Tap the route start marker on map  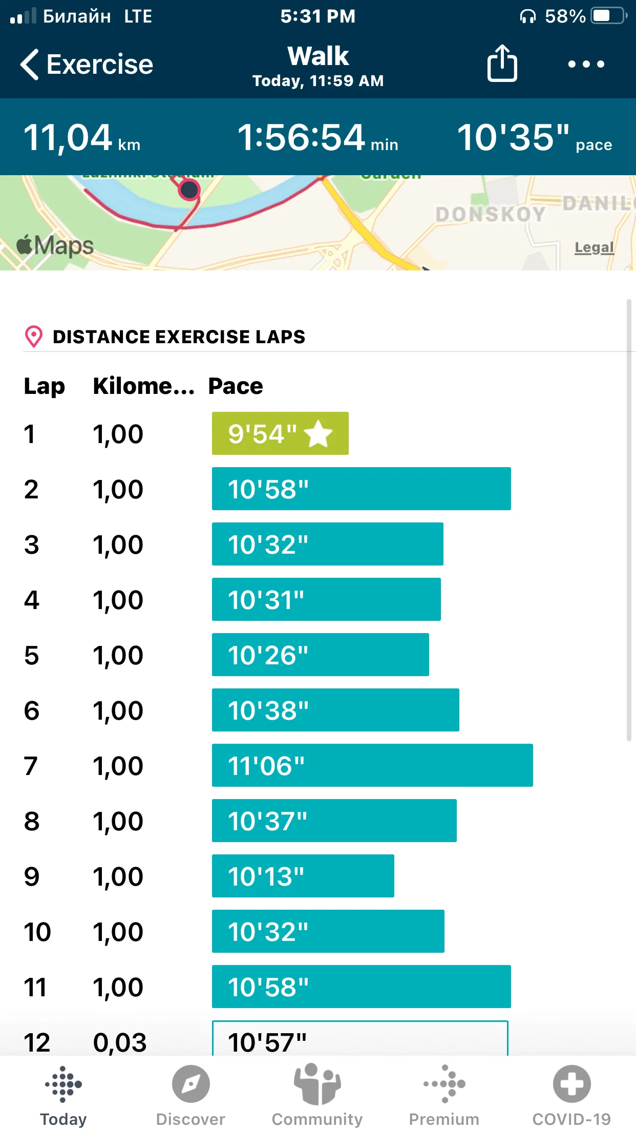pyautogui.click(x=189, y=190)
